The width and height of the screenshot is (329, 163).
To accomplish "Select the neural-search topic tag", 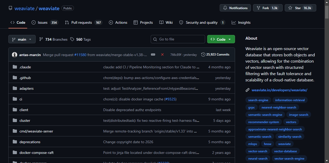I will [x=258, y=159].
